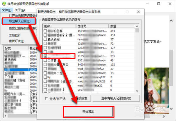The height and width of the screenshot is (121, 176).
Task: Click the main window right panel scroll-down arrow
Action: (x=171, y=108)
